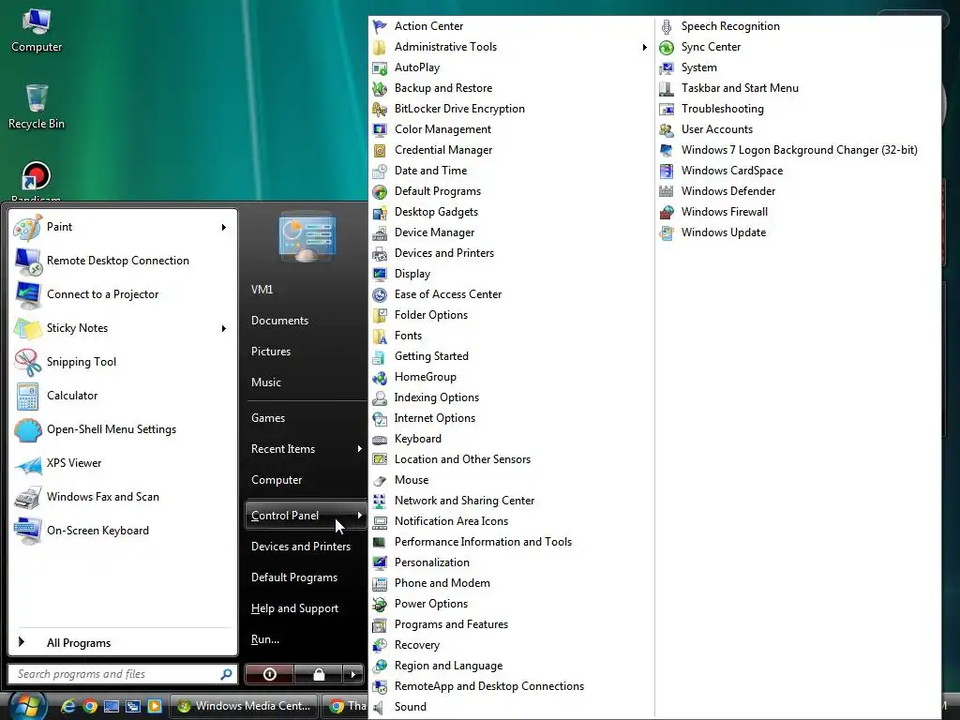Expand the Sticky Notes submenu arrow

coord(224,329)
